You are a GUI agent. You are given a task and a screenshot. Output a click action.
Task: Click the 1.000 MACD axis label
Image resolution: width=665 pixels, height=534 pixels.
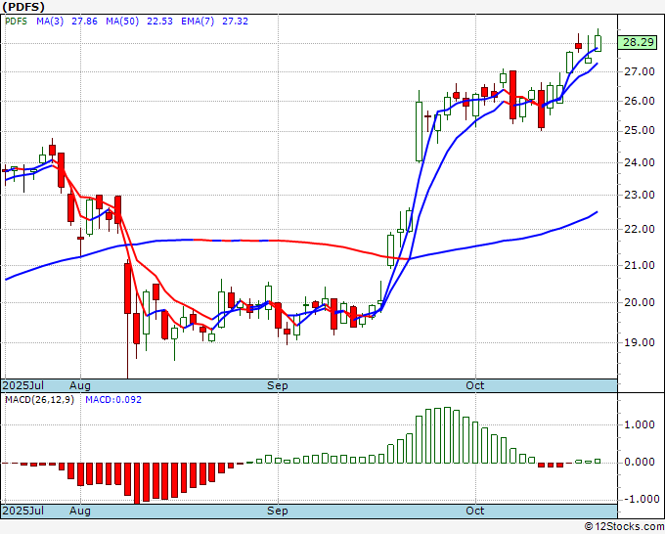(x=640, y=425)
